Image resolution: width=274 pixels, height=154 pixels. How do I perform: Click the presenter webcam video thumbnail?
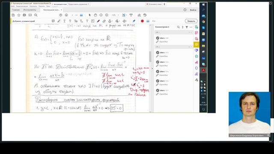[249, 114]
